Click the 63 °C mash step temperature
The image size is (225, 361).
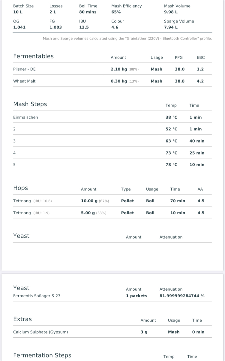171,141
